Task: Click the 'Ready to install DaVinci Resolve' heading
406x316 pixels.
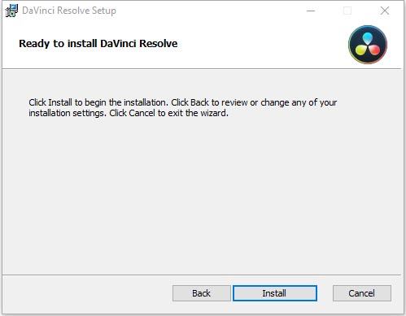Action: (98, 44)
